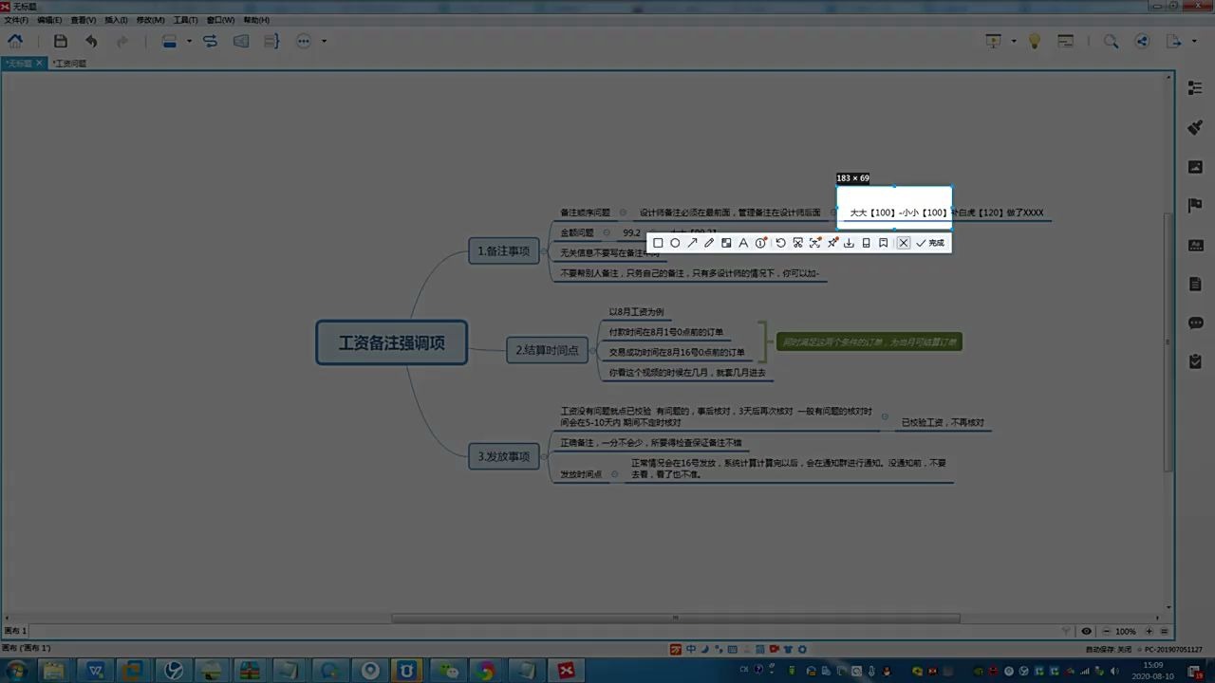This screenshot has height=683, width=1215.
Task: Select the rectangle tool in screenshot toolbar
Action: pos(658,243)
